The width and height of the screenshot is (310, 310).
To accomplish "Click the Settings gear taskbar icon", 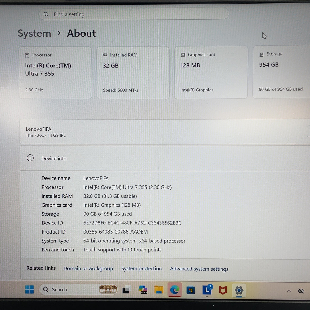I will coord(239,290).
